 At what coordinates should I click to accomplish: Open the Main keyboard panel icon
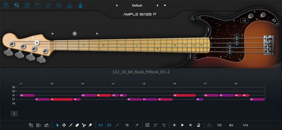tap(6, 5)
